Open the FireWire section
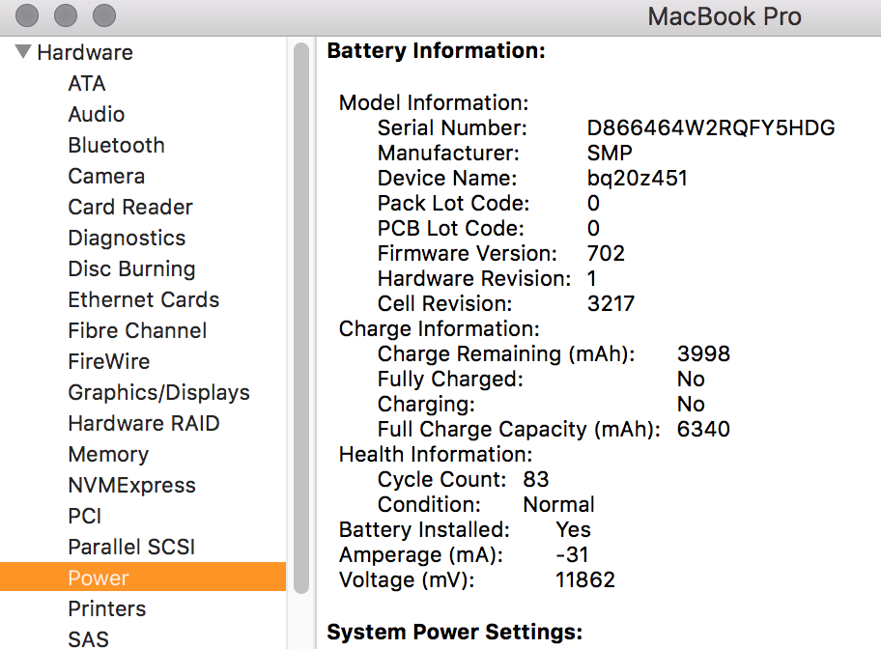The height and width of the screenshot is (649, 881). pos(106,362)
